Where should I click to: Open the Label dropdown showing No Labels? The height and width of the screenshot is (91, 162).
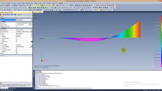(x=32, y=35)
